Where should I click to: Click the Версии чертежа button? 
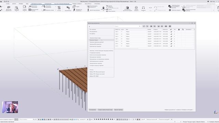[118, 110]
